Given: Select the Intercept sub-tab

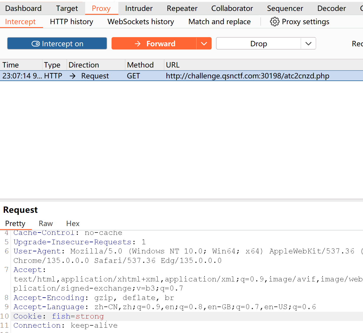Looking at the screenshot, I should tap(20, 22).
